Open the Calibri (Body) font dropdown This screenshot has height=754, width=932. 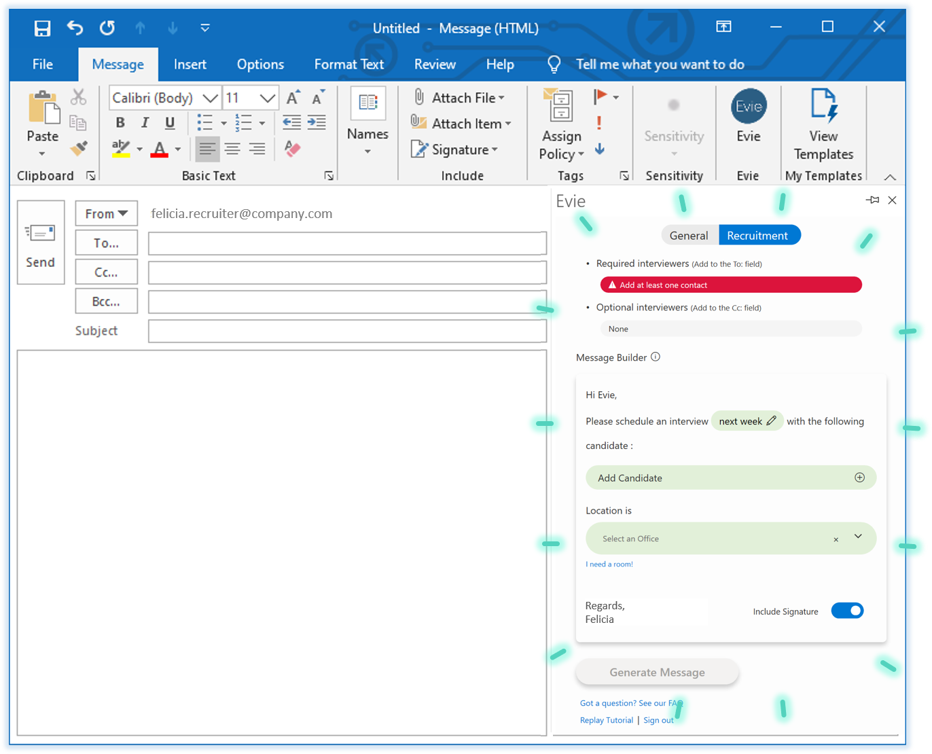(211, 98)
